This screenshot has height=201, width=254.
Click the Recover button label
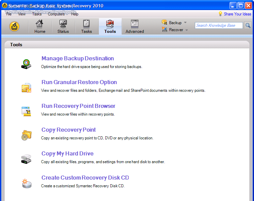coord(176,30)
